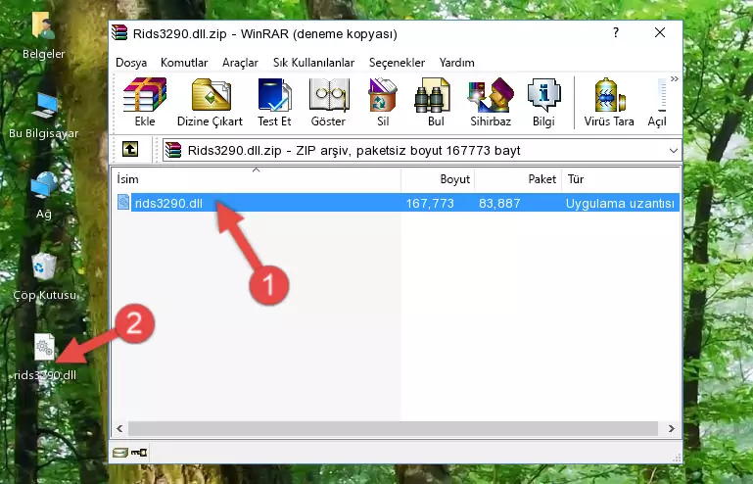Click the help question mark button
Viewport: 753px width, 484px height.
[x=616, y=32]
